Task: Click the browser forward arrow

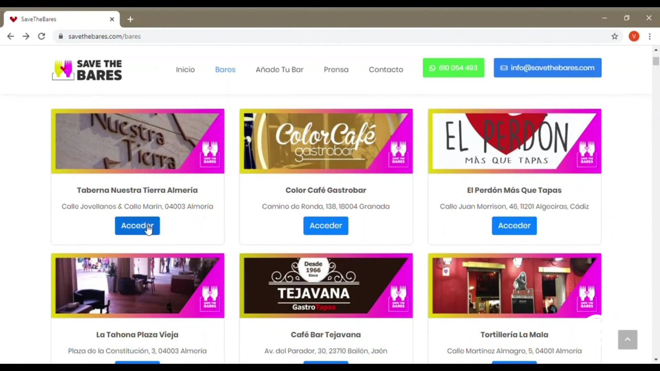Action: tap(26, 36)
